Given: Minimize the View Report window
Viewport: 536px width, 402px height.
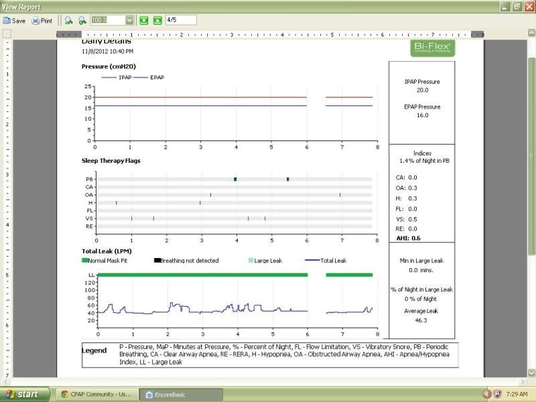Looking at the screenshot, I should pyautogui.click(x=505, y=7).
